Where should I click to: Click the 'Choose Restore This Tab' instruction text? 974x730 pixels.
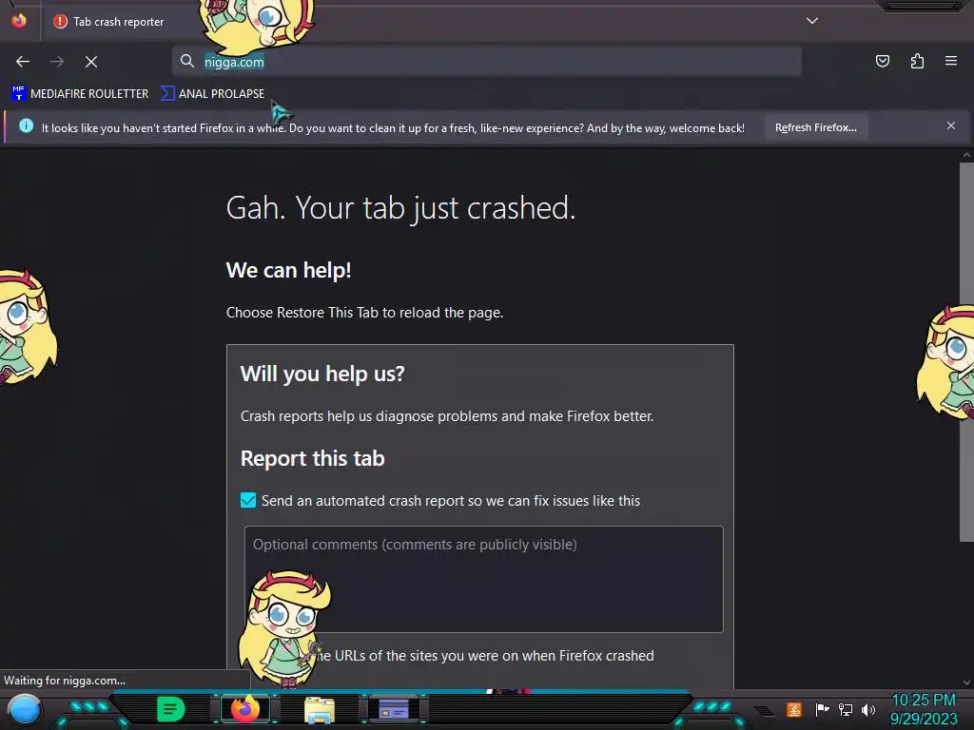coord(364,312)
